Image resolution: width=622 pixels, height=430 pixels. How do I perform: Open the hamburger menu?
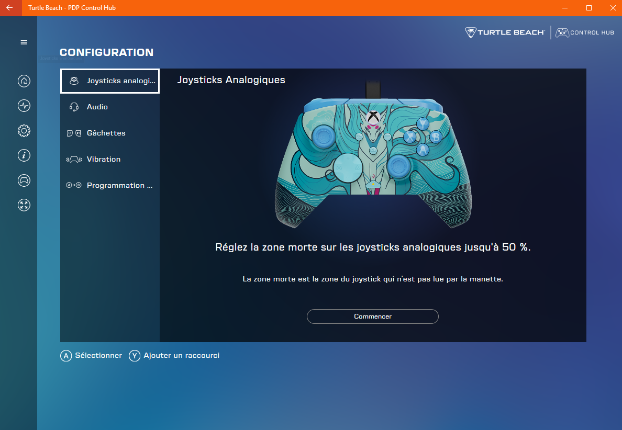24,42
